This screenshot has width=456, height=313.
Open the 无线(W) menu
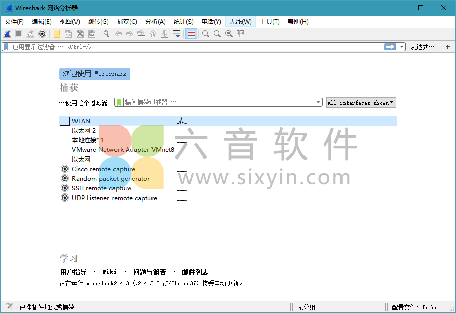point(240,21)
